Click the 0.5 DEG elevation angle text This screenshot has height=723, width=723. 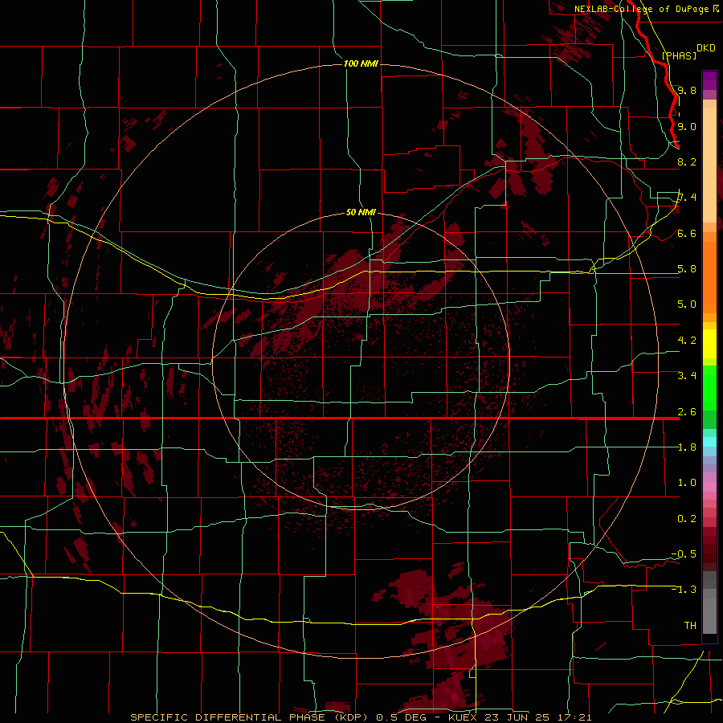pyautogui.click(x=403, y=717)
